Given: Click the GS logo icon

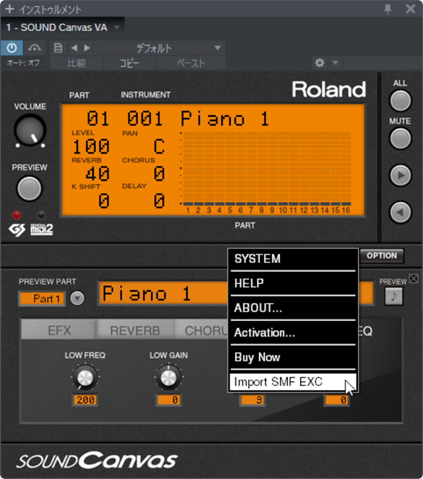Looking at the screenshot, I should pyautogui.click(x=17, y=230).
